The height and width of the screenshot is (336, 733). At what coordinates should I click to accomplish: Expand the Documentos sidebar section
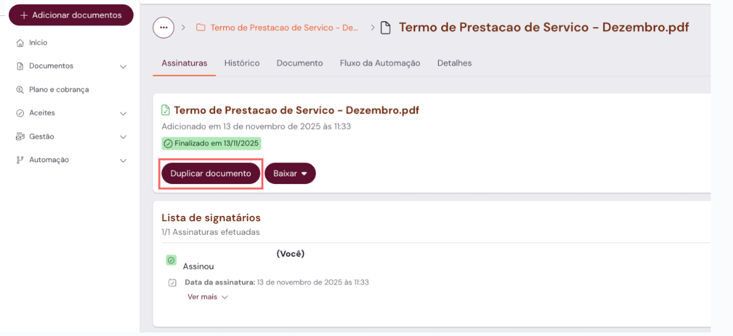point(123,67)
